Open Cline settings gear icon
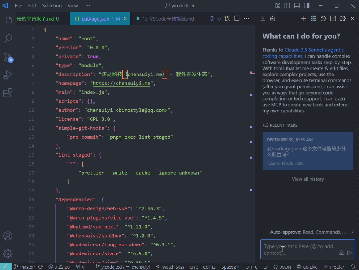 (343, 19)
